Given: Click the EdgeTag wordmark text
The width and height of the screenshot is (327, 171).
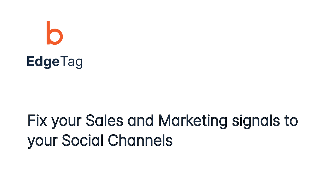Looking at the screenshot, I should click(x=55, y=62).
